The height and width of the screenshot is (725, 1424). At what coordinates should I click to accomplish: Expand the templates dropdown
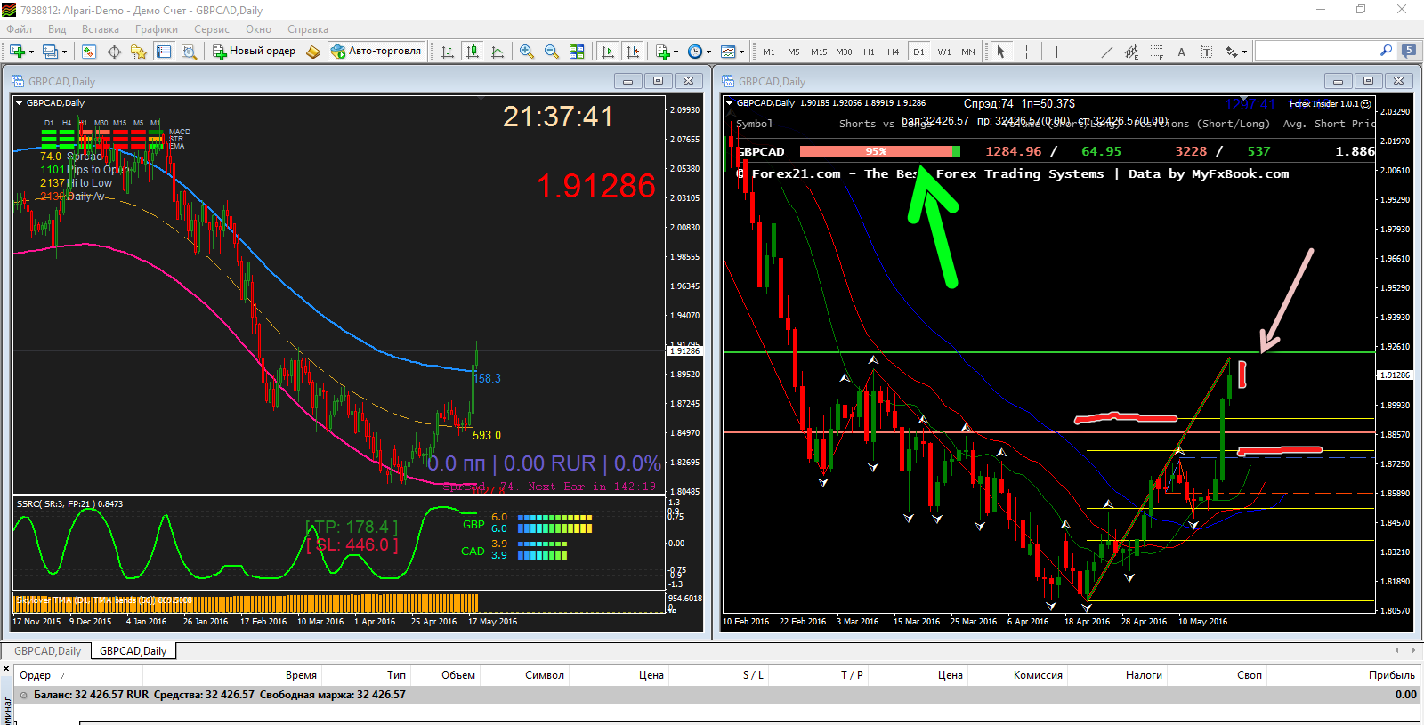click(x=742, y=52)
